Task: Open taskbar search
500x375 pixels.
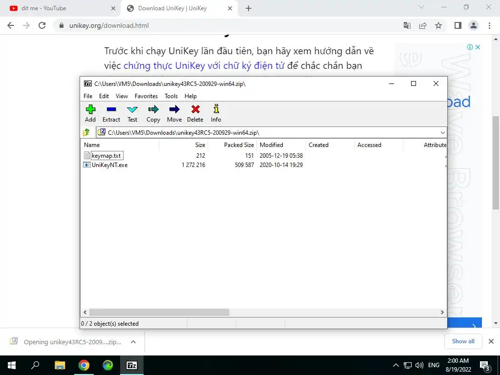Action: tap(35, 365)
